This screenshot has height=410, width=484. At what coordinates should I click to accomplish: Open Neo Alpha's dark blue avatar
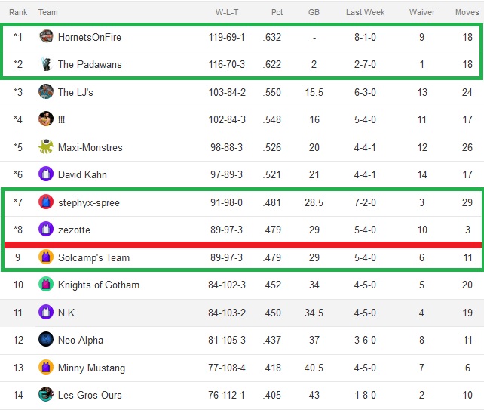pos(46,339)
